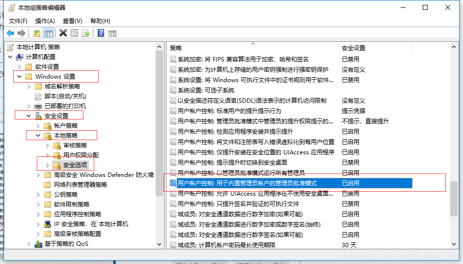Select policy 用户帐户控制: 标准用户的提升提示行为

pos(229,111)
